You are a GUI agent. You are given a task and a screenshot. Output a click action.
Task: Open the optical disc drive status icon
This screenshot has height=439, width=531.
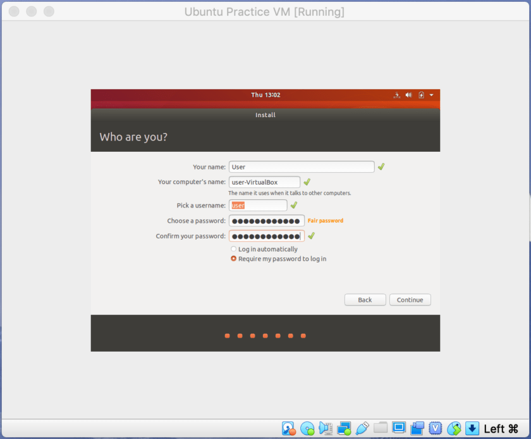point(307,428)
